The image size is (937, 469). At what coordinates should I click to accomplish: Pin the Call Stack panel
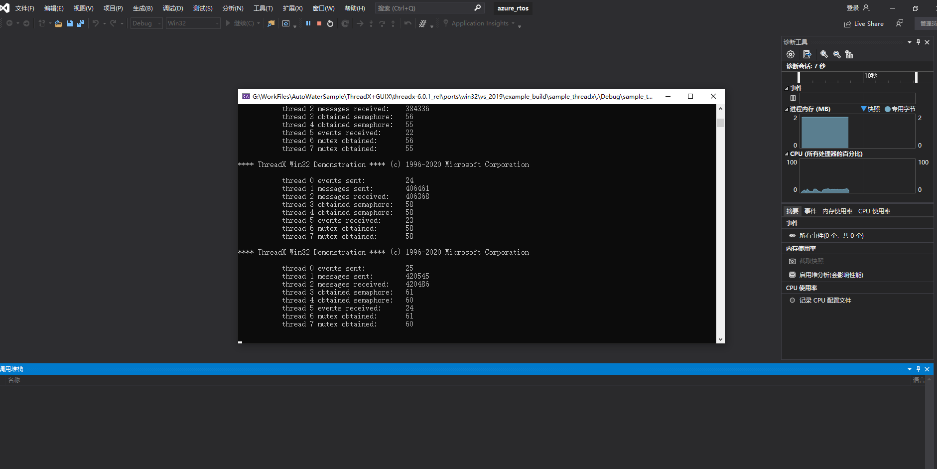click(919, 369)
